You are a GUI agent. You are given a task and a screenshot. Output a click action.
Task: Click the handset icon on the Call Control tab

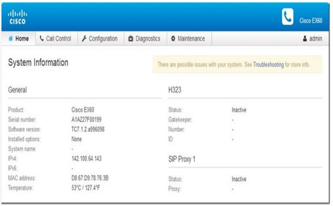pyautogui.click(x=42, y=38)
